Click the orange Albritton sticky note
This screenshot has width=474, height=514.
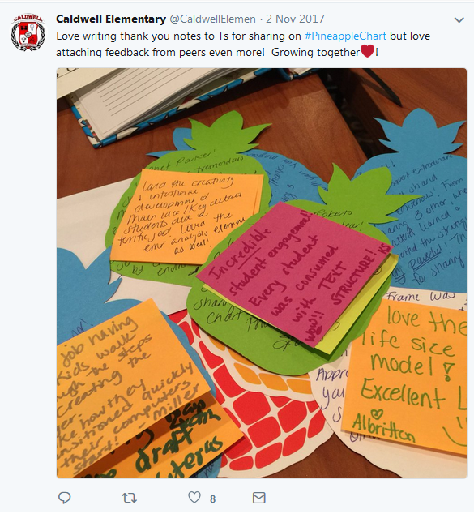406,377
